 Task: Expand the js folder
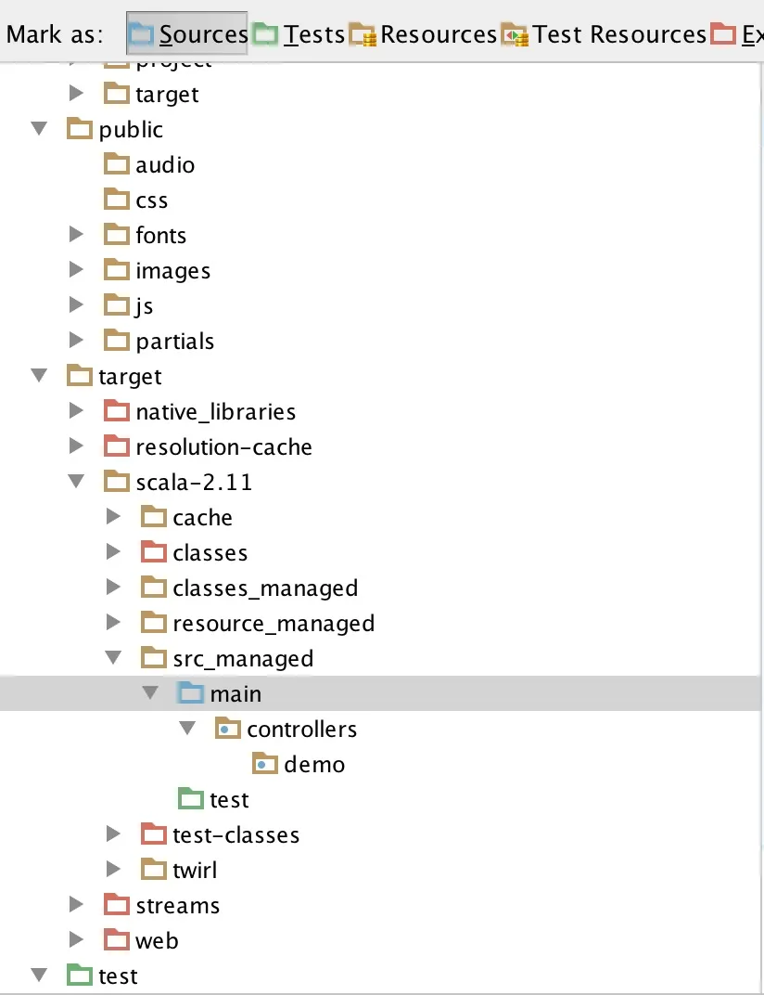pyautogui.click(x=76, y=304)
